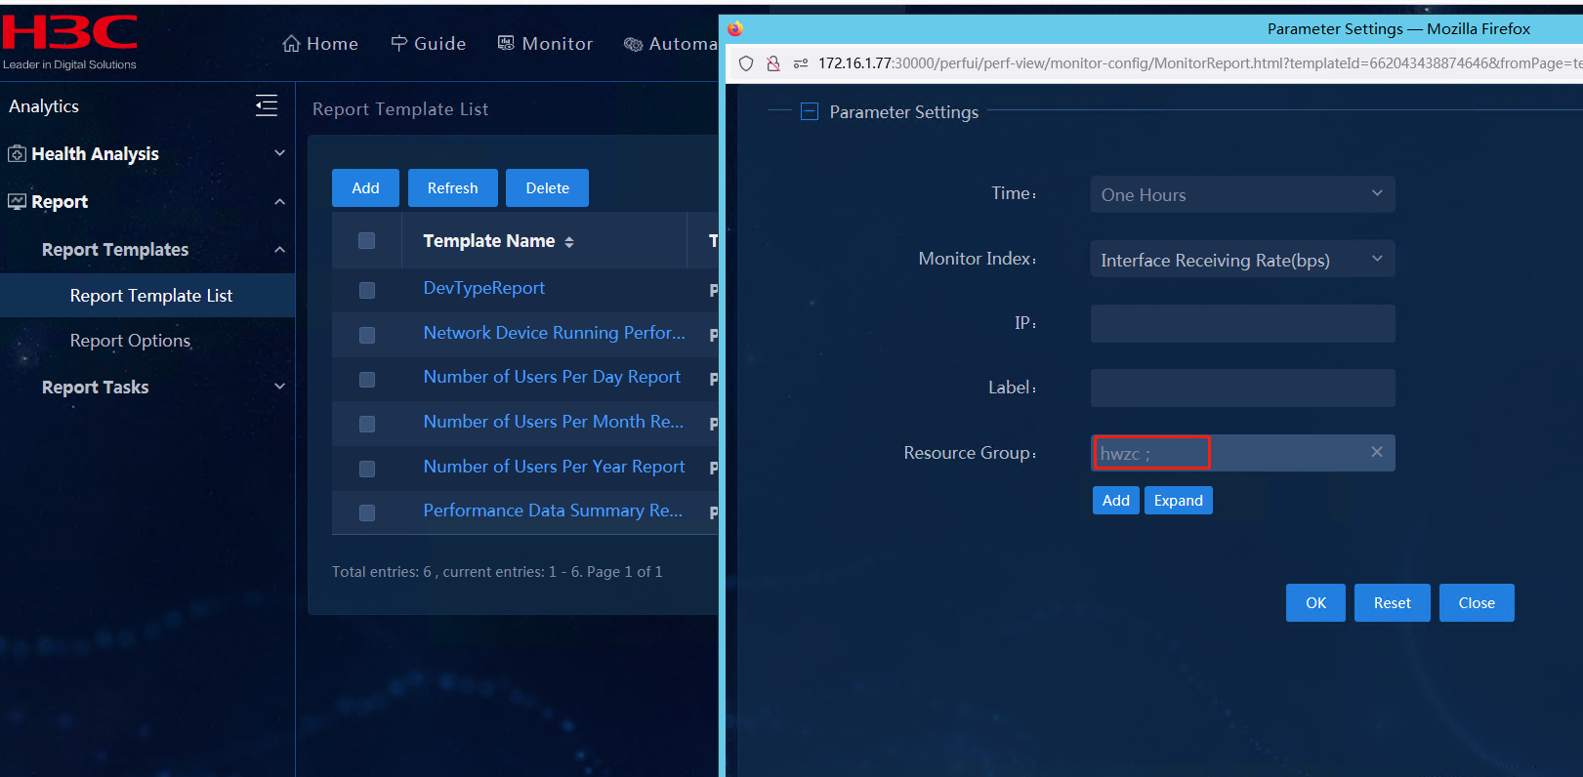
Task: Expand the Report Tasks chevron
Action: tap(279, 387)
